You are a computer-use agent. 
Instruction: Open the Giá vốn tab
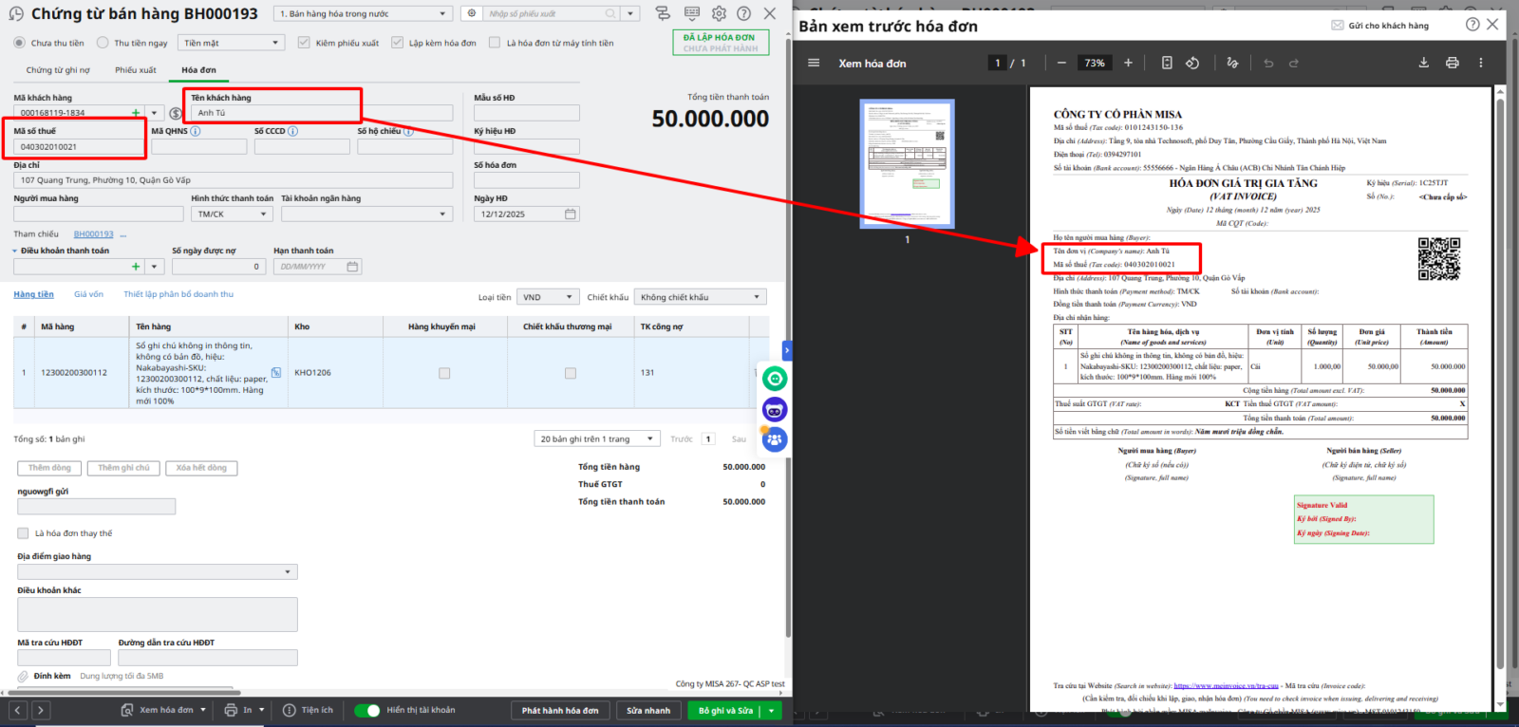pos(88,294)
